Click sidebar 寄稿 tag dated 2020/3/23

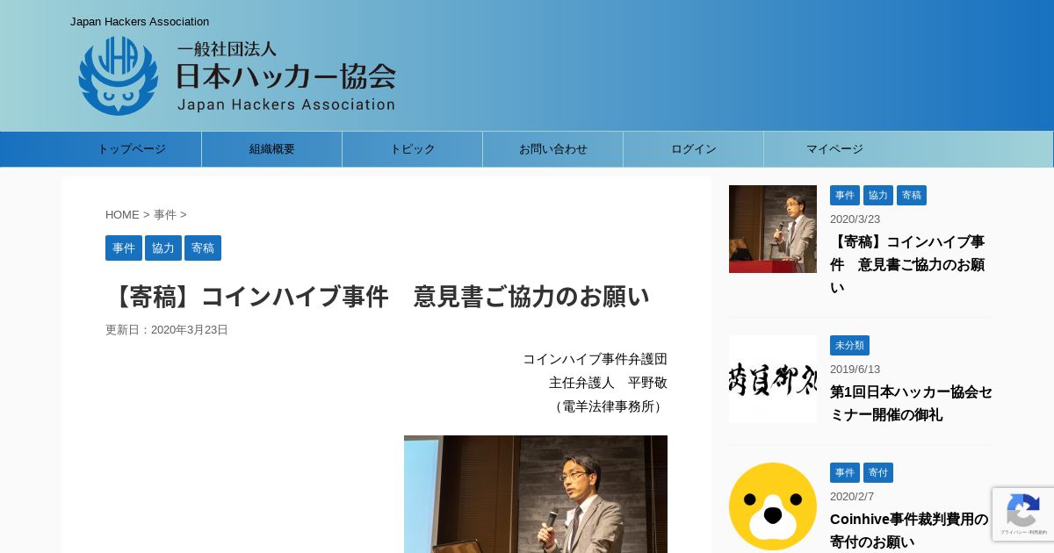click(x=912, y=195)
